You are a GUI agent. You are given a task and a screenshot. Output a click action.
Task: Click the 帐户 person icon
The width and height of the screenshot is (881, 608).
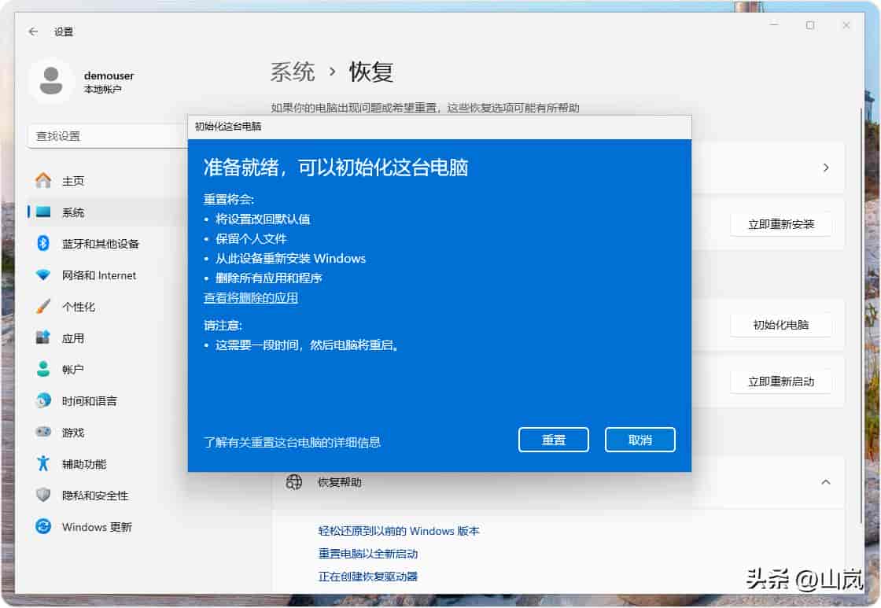click(43, 369)
